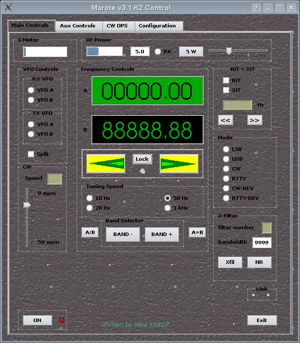Decrease RIT offset with << button
Viewport: 300px width, 343px height.
[x=225, y=120]
